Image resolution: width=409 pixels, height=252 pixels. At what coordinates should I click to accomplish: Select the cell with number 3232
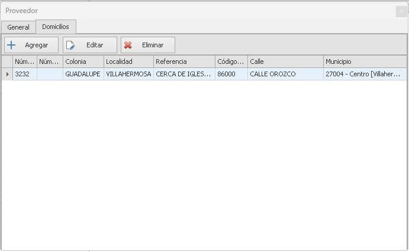tap(24, 75)
